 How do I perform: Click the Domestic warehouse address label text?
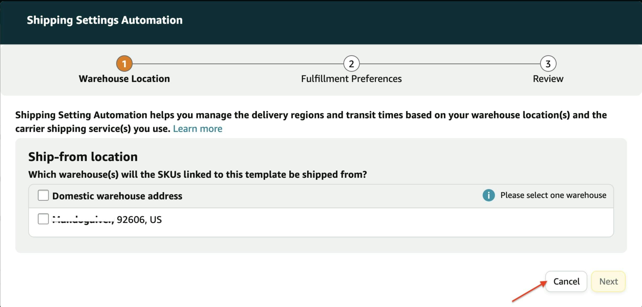pyautogui.click(x=117, y=196)
